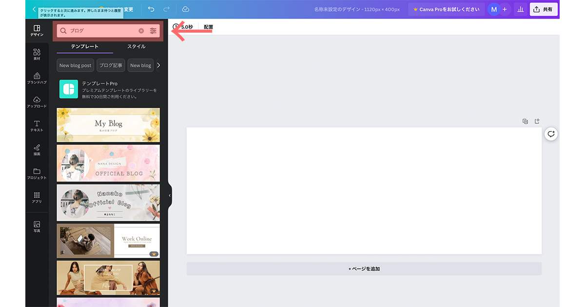Open the 5.0秒 duration control
The height and width of the screenshot is (307, 585).
point(185,27)
